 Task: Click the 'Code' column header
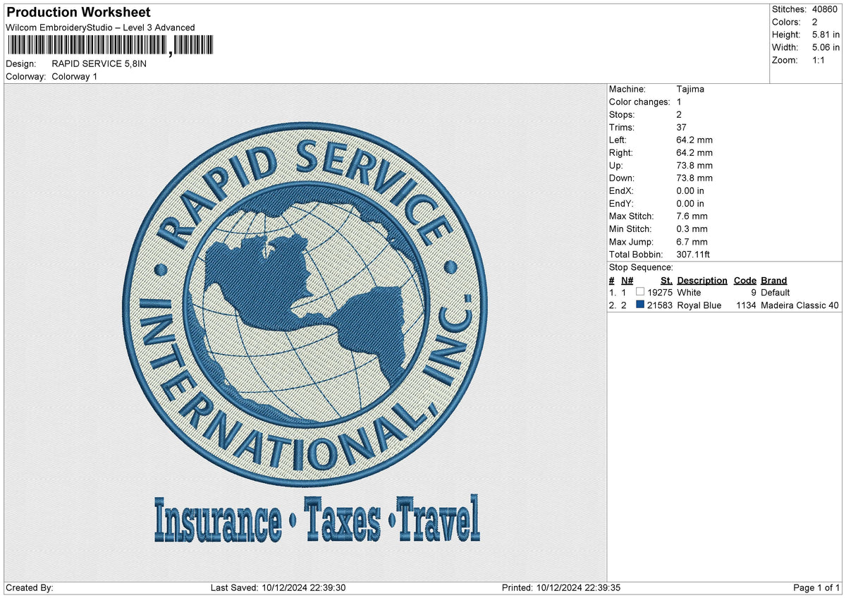pyautogui.click(x=744, y=280)
